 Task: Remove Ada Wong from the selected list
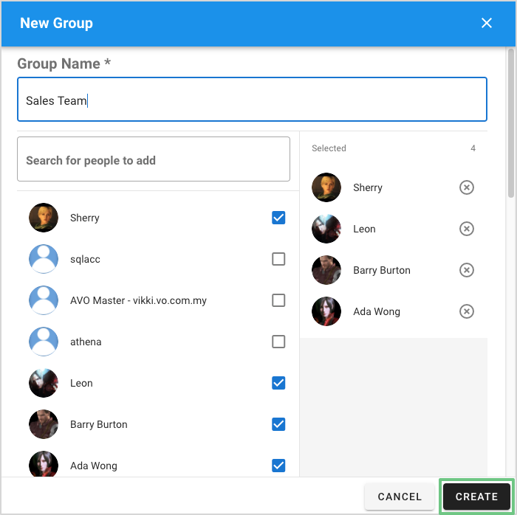point(467,311)
